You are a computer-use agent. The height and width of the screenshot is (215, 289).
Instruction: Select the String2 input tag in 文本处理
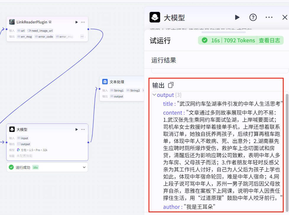[x=133, y=90]
